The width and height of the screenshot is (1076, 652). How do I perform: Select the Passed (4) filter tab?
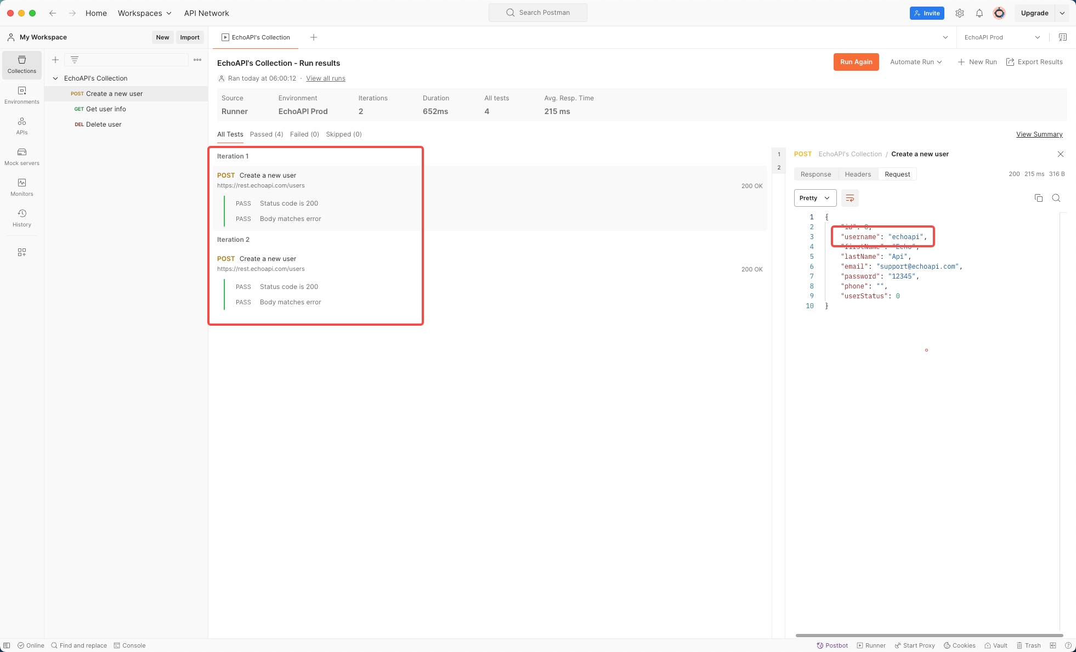tap(267, 134)
